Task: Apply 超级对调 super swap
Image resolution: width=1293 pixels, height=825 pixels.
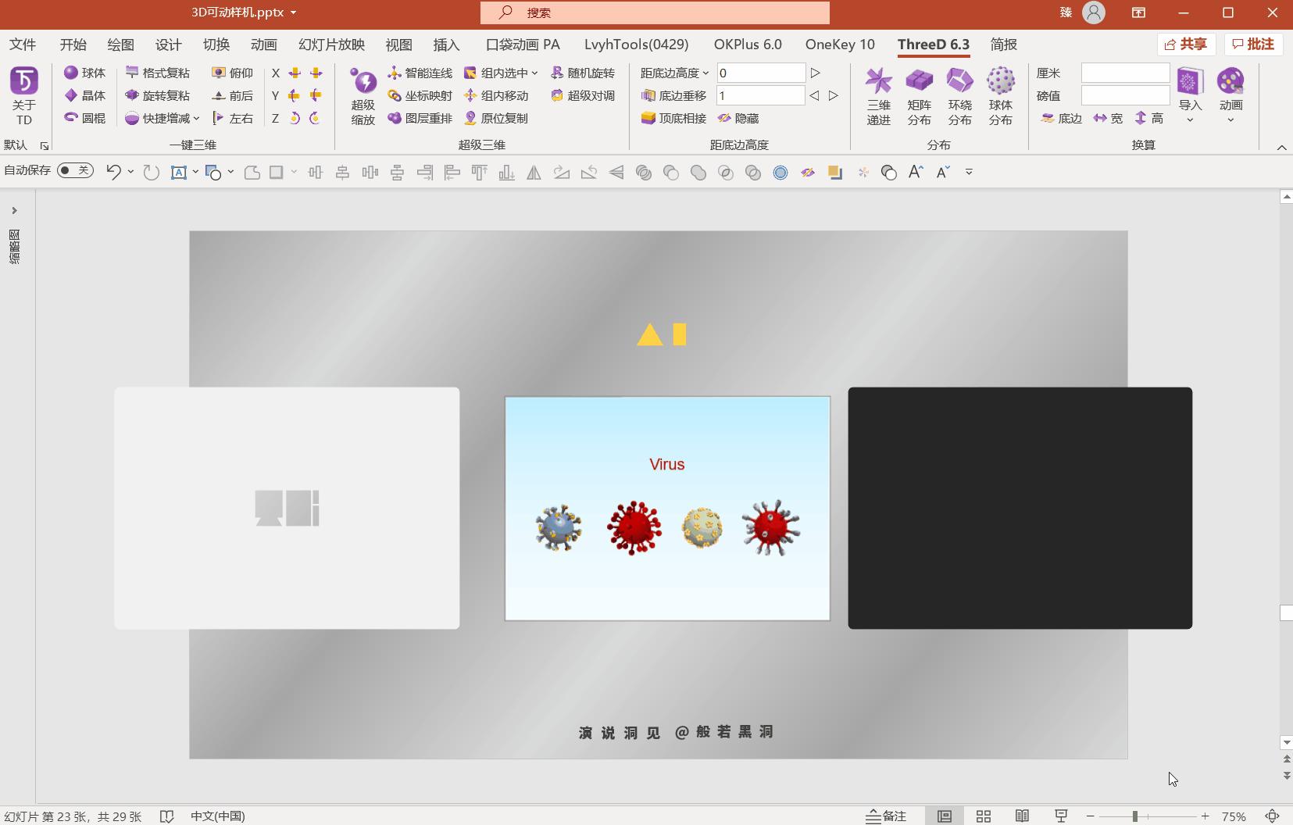Action: 583,95
